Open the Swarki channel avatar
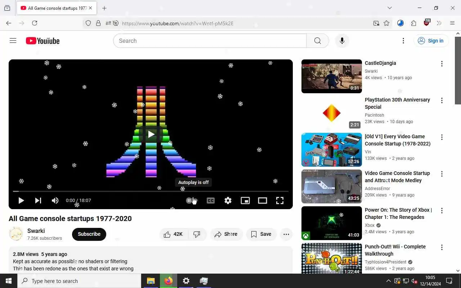The width and height of the screenshot is (461, 288). (16, 234)
